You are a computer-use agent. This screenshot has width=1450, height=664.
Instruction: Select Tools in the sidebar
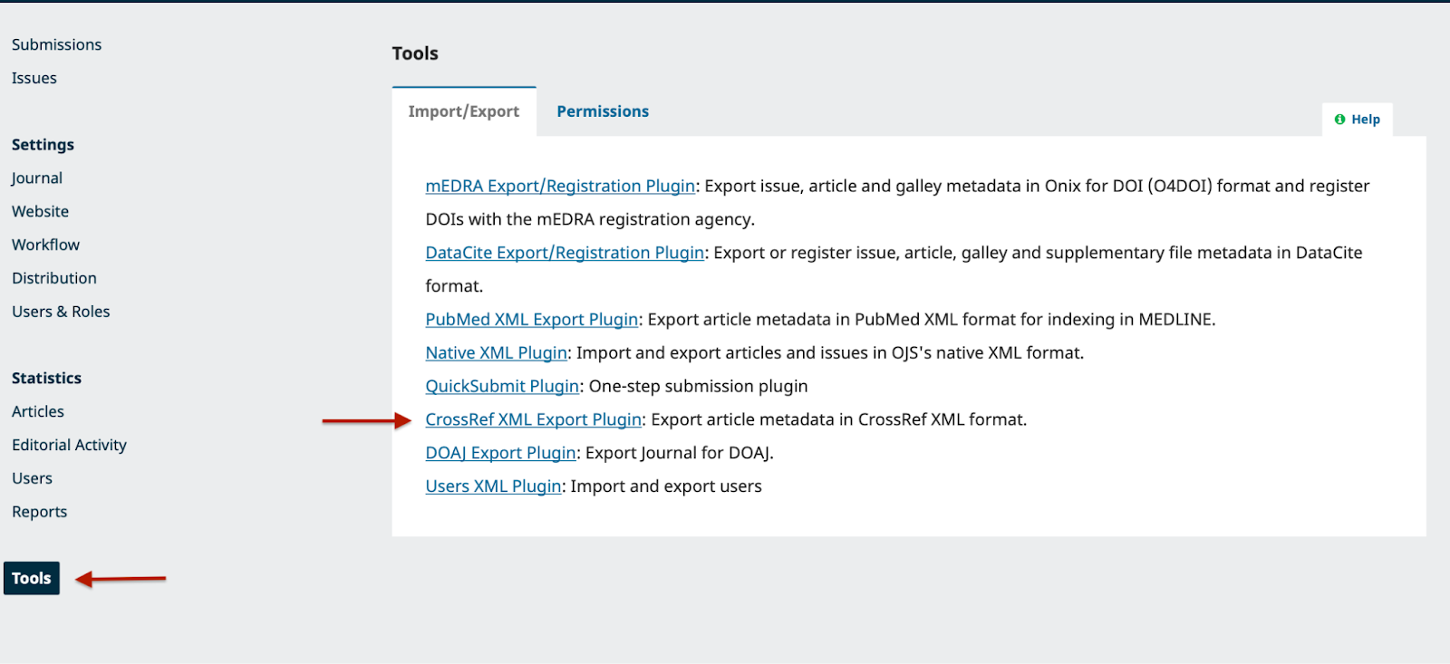click(32, 578)
